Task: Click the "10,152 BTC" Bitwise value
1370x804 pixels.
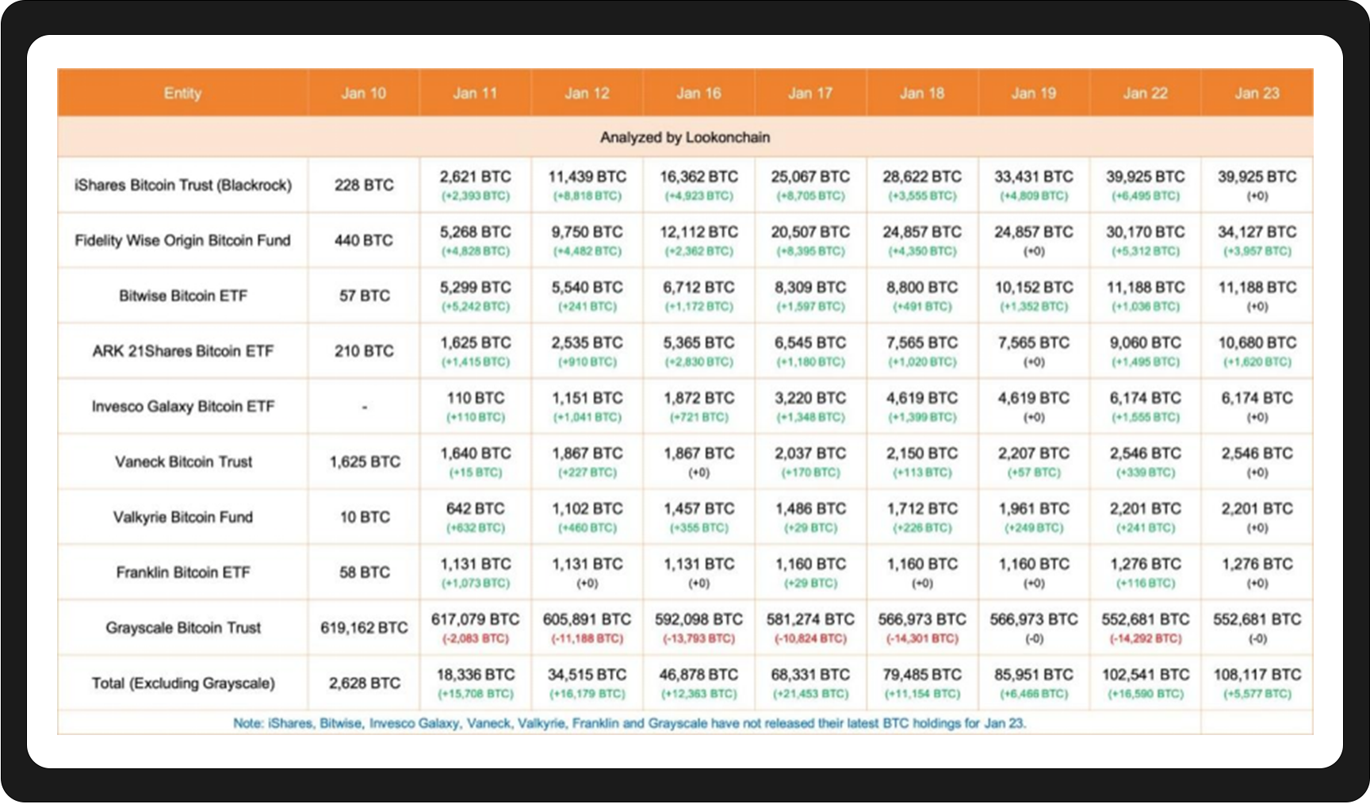Action: point(1034,287)
